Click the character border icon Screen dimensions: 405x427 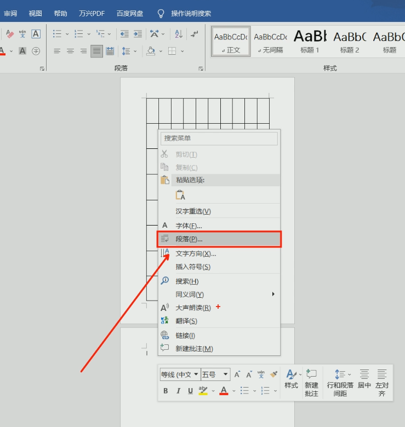coord(36,34)
